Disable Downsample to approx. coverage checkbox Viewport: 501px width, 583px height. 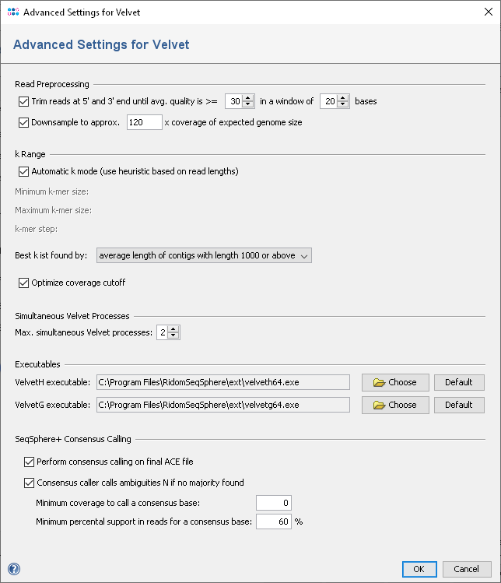tap(23, 122)
